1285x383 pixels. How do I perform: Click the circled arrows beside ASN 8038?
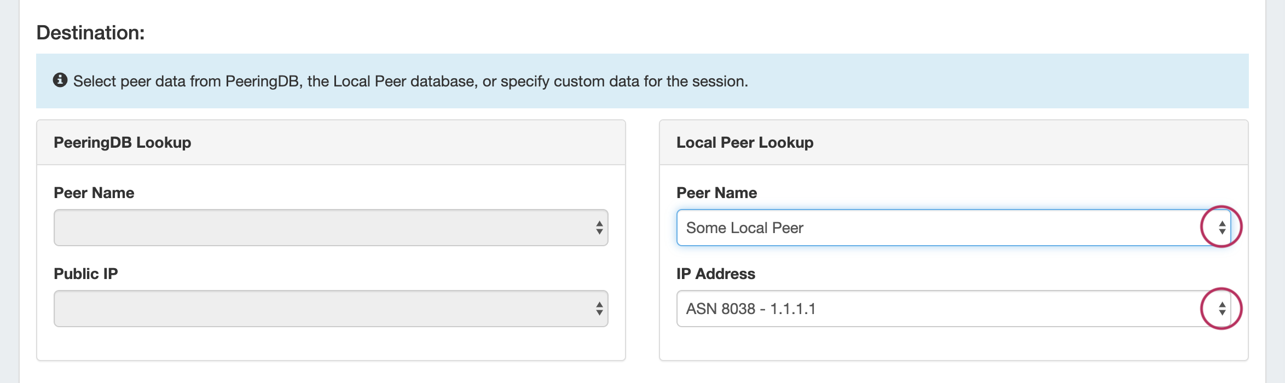(1222, 309)
